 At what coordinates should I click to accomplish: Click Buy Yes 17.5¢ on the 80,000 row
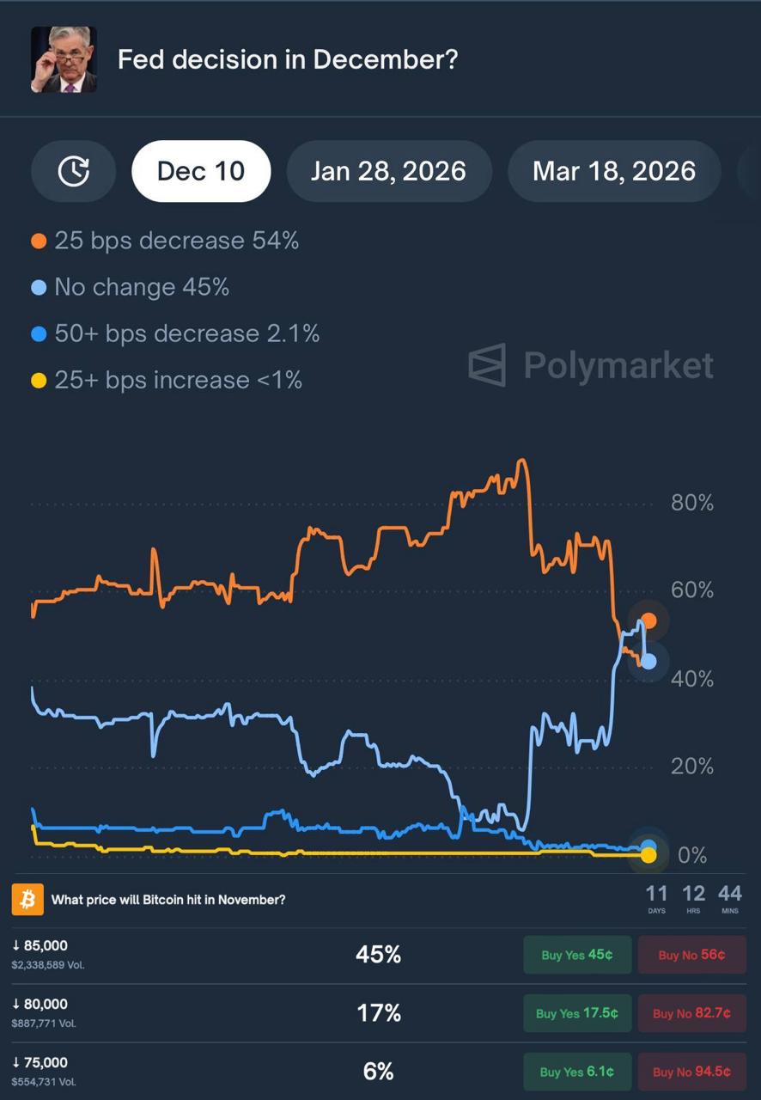(577, 1013)
